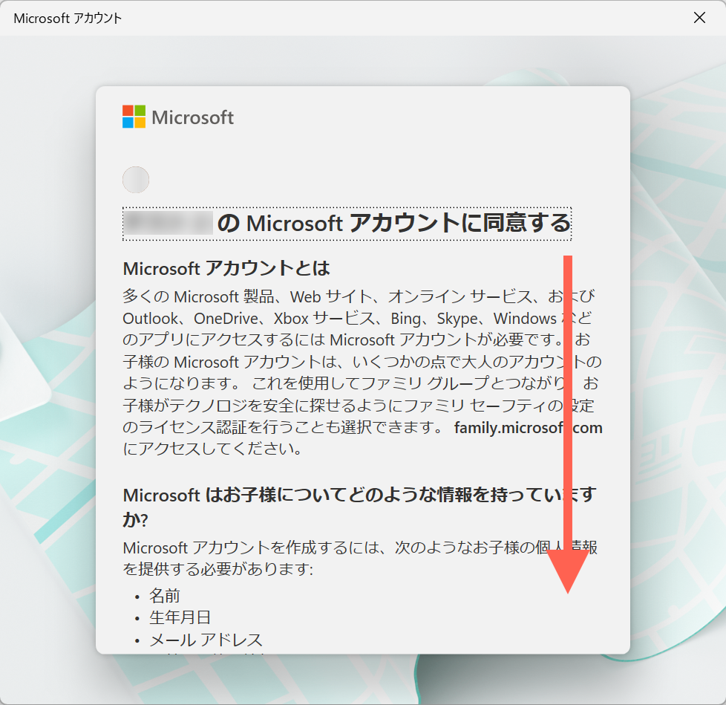This screenshot has width=726, height=705.
Task: Click the 'Microsoft アカウントとは' heading
Action: click(x=226, y=268)
